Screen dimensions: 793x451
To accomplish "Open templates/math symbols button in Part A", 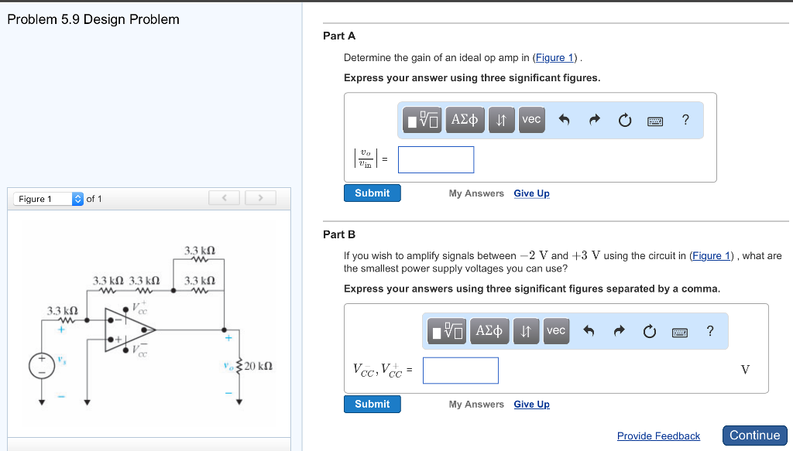I will [422, 120].
